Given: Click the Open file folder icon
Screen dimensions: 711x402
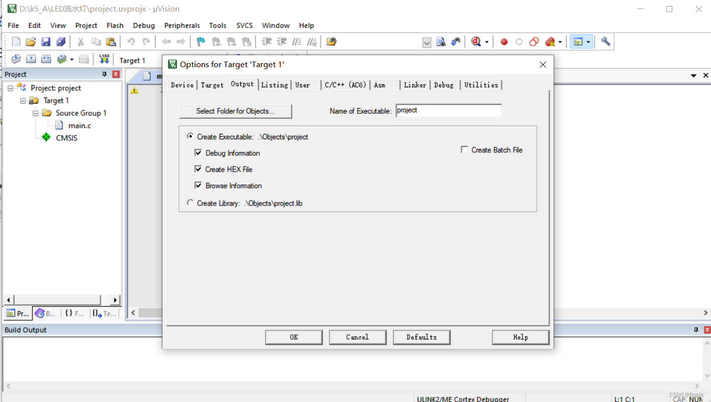Looking at the screenshot, I should point(31,42).
